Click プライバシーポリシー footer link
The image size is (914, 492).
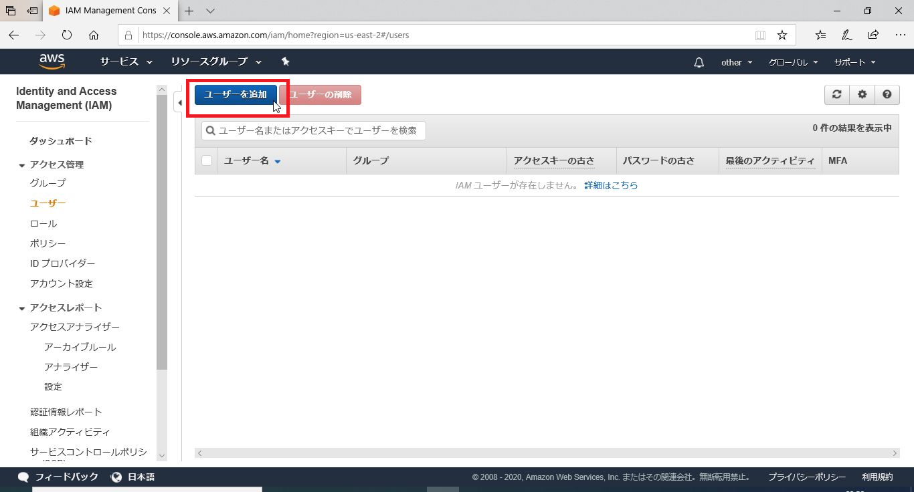(x=807, y=477)
